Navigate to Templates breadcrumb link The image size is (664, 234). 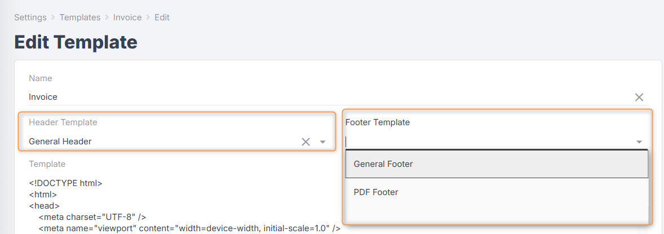point(79,17)
